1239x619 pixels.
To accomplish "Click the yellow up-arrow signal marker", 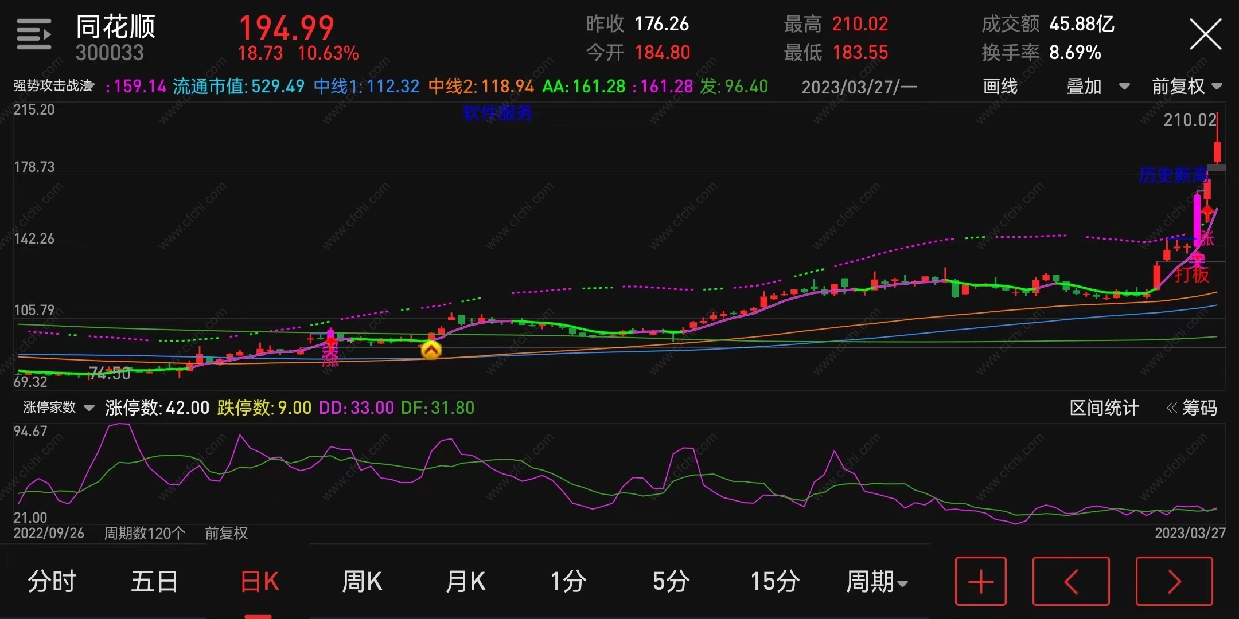I will click(x=431, y=350).
